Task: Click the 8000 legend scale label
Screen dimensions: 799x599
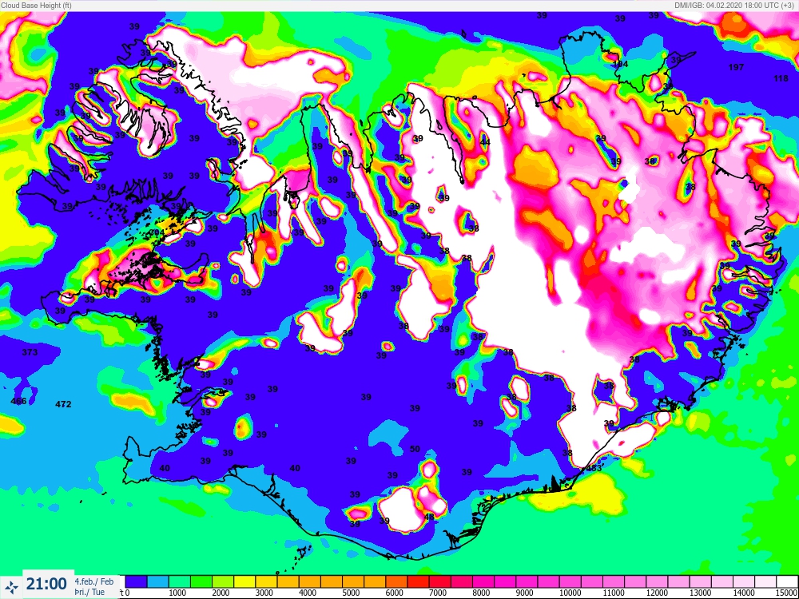Action: (481, 593)
